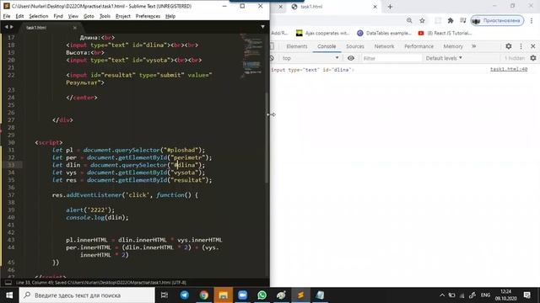
Task: Open a new Chrome tab
Action: click(390, 7)
